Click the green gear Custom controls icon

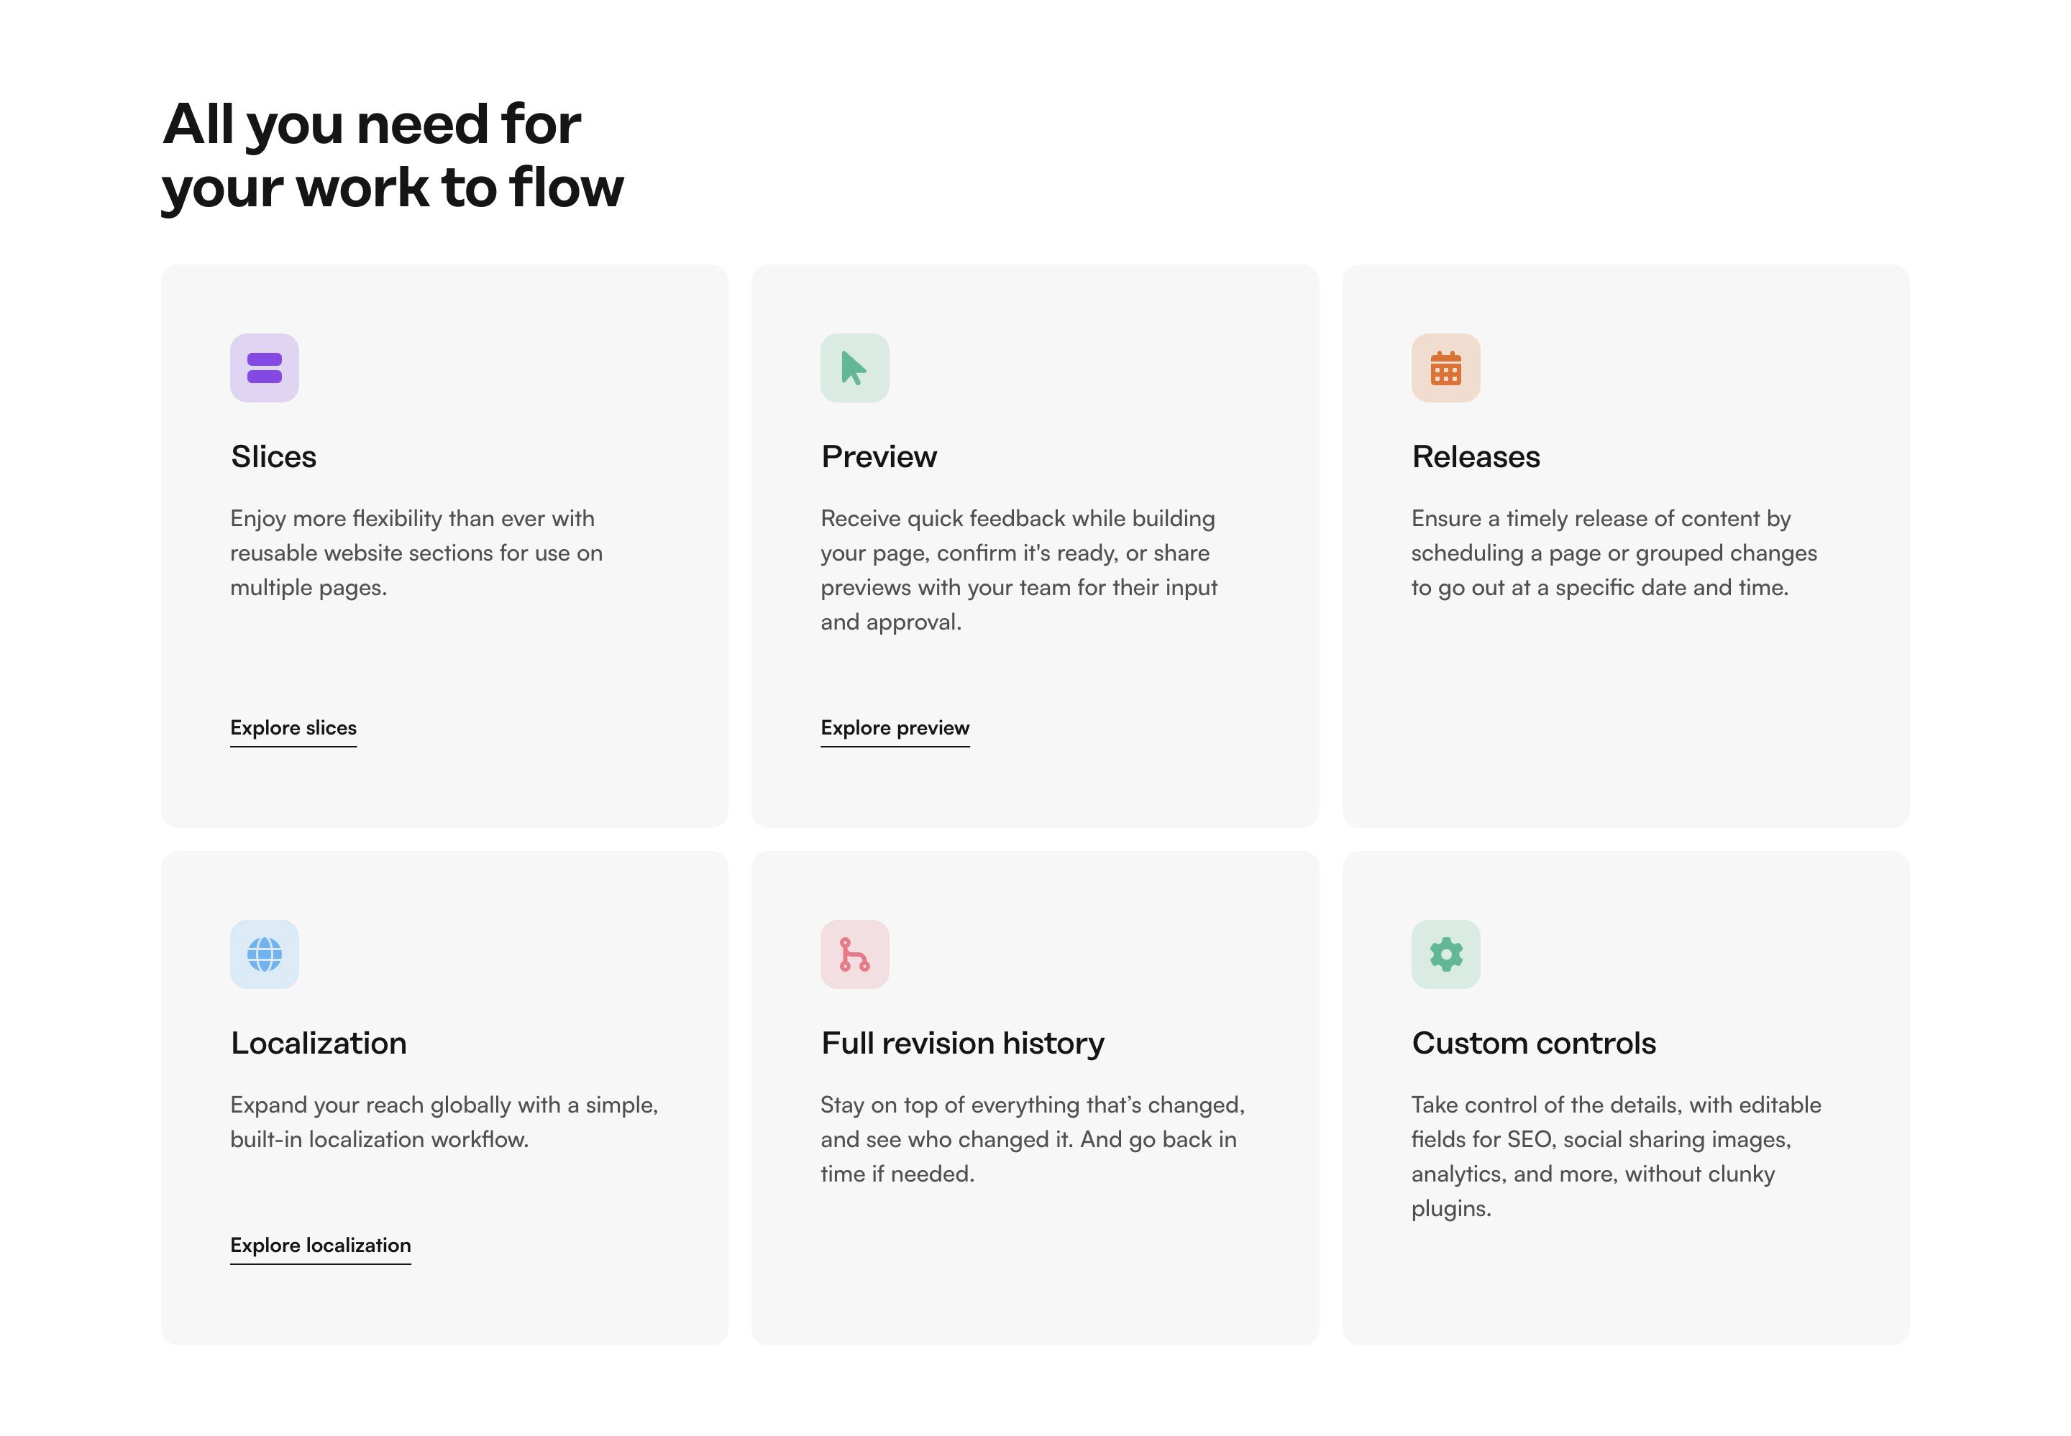(1445, 954)
